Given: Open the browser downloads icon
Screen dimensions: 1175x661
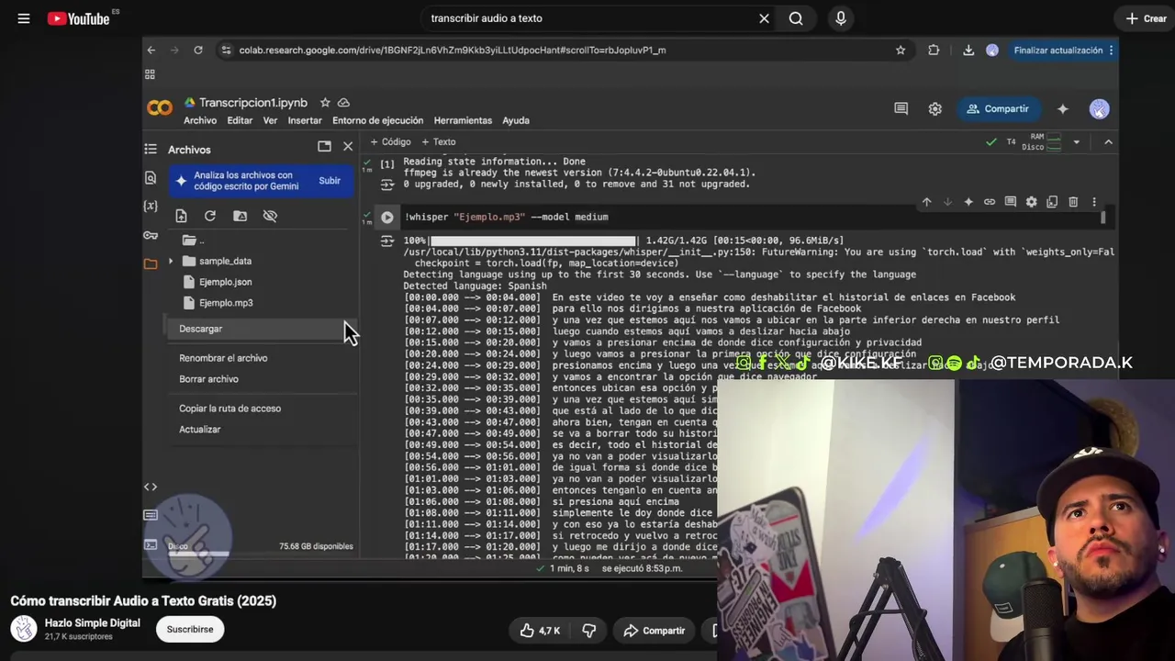Looking at the screenshot, I should coord(968,50).
